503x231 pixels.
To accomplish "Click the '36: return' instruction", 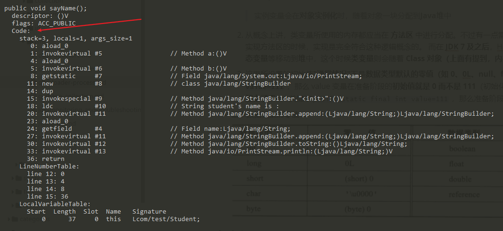I will pos(46,159).
